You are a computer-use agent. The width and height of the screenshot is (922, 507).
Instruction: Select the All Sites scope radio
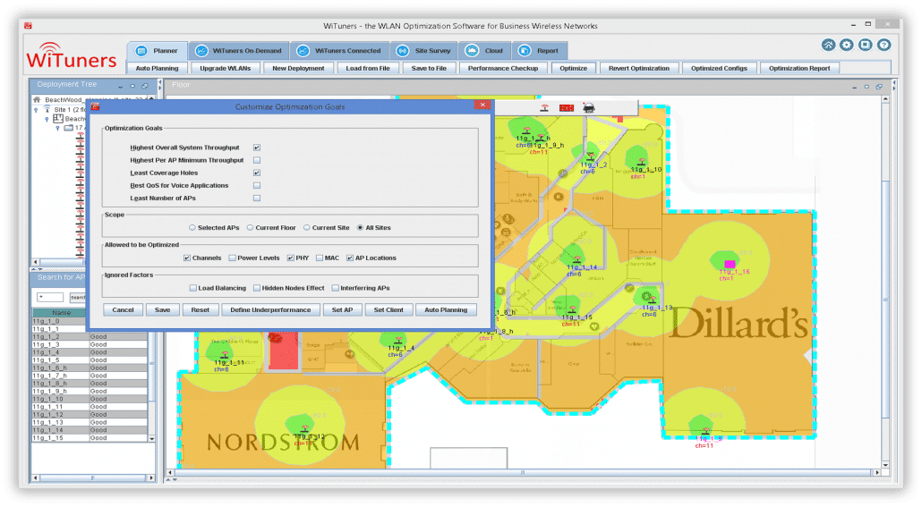(x=360, y=227)
